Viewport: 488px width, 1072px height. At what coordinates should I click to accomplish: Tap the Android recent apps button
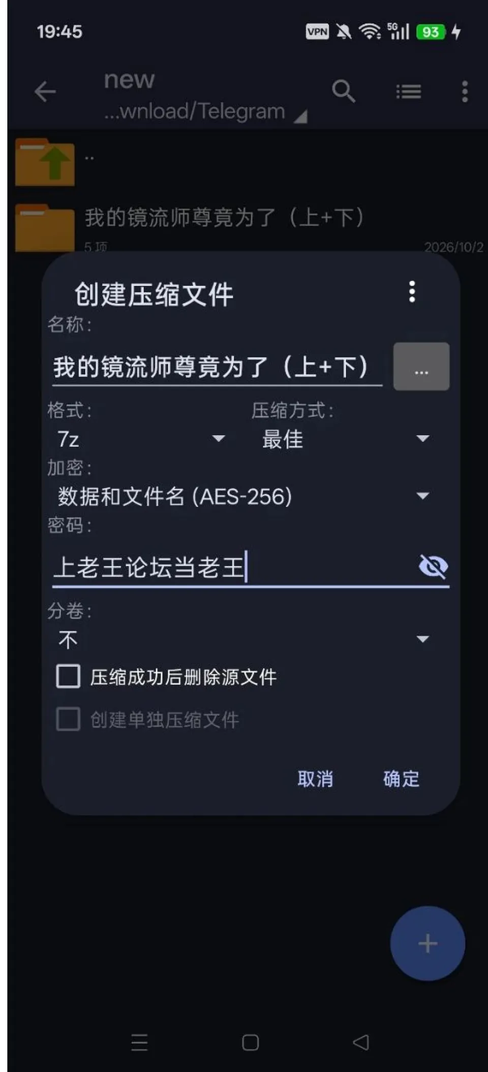(x=139, y=1043)
